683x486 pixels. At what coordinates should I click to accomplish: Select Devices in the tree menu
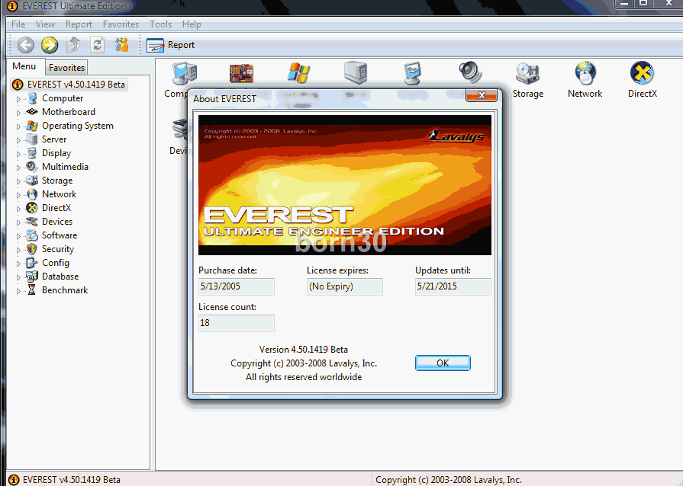[x=57, y=221]
